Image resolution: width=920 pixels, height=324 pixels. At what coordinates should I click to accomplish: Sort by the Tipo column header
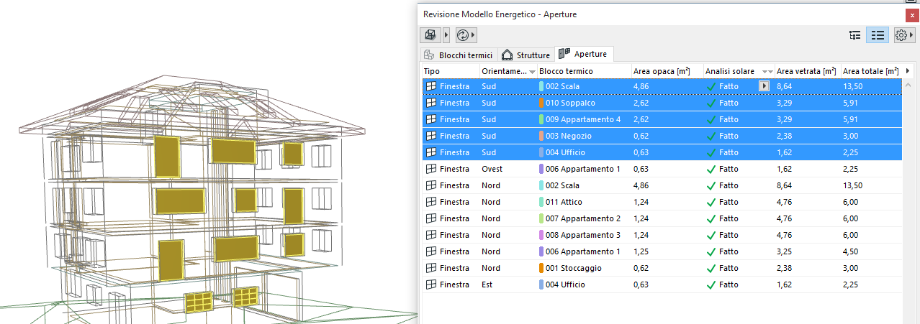pyautogui.click(x=450, y=71)
